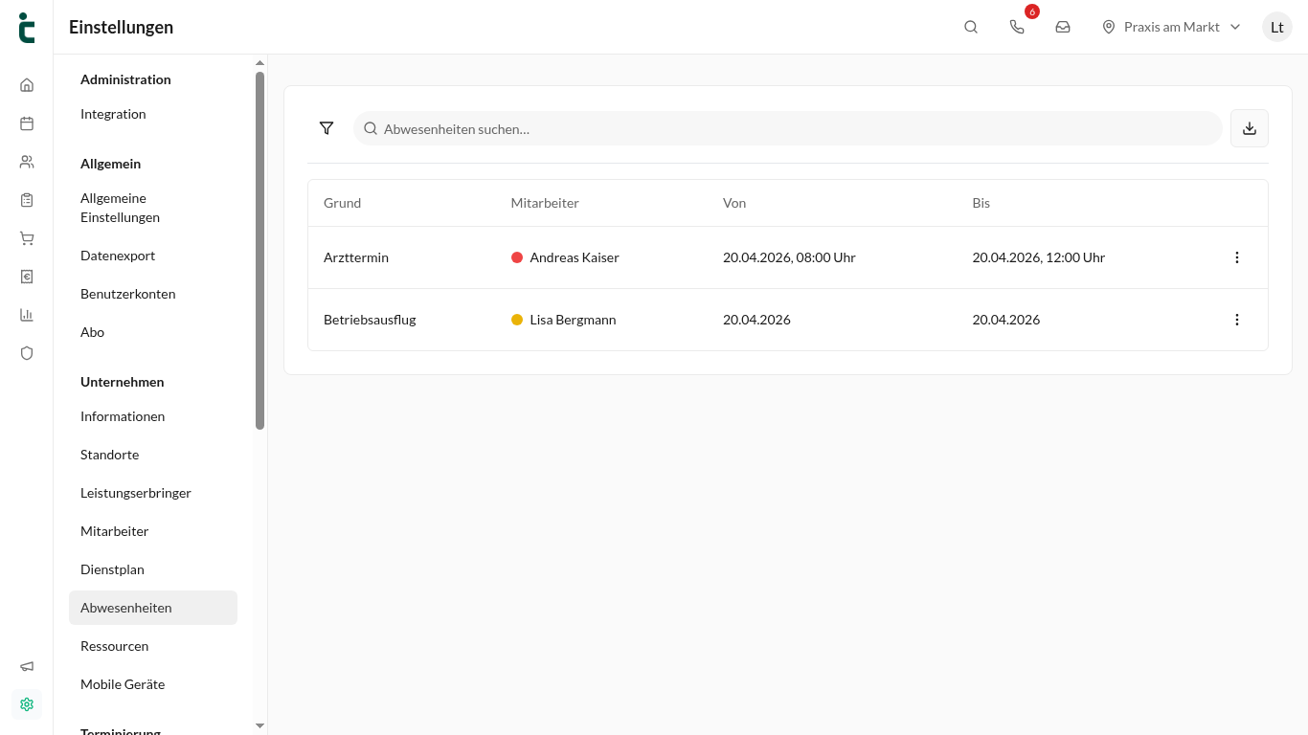Screen dimensions: 1308x735
Task: Open the patients people icon in sidebar
Action: click(27, 162)
